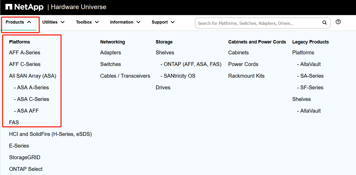Select AFF A-Series platform link
Screen dimensions: 356x175
pyautogui.click(x=25, y=53)
